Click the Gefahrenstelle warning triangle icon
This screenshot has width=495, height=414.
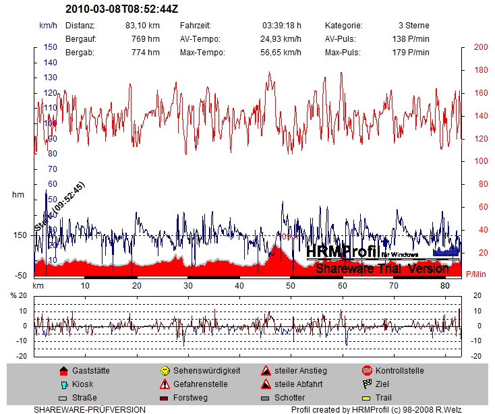tap(165, 384)
